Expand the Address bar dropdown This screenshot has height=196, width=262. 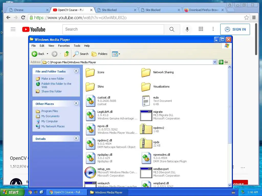point(215,62)
